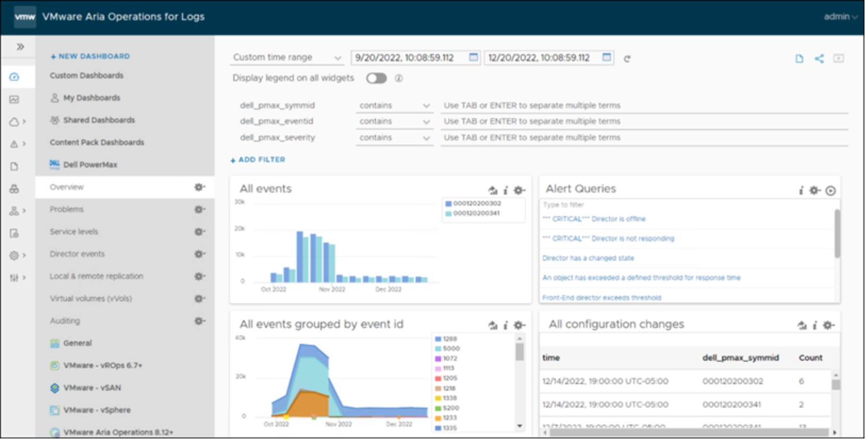Click the refresh icon beside dates
Image resolution: width=865 pixels, height=439 pixels.
pyautogui.click(x=627, y=59)
